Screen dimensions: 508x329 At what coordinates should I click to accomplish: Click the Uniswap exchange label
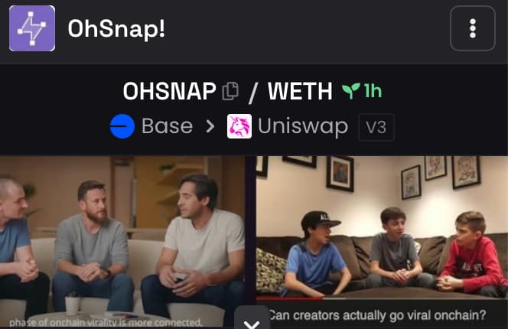point(303,127)
